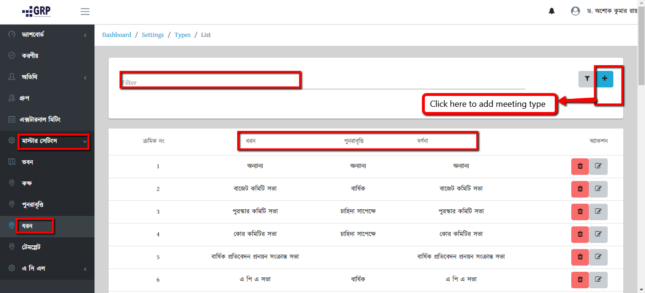Screen dimensions: 645x293
Task: Delete the কোর কমিটির সভা row
Action: 580,234
